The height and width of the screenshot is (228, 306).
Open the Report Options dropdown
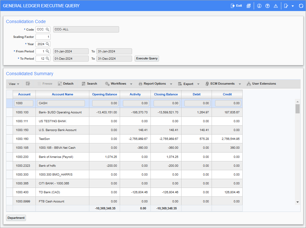(x=154, y=84)
